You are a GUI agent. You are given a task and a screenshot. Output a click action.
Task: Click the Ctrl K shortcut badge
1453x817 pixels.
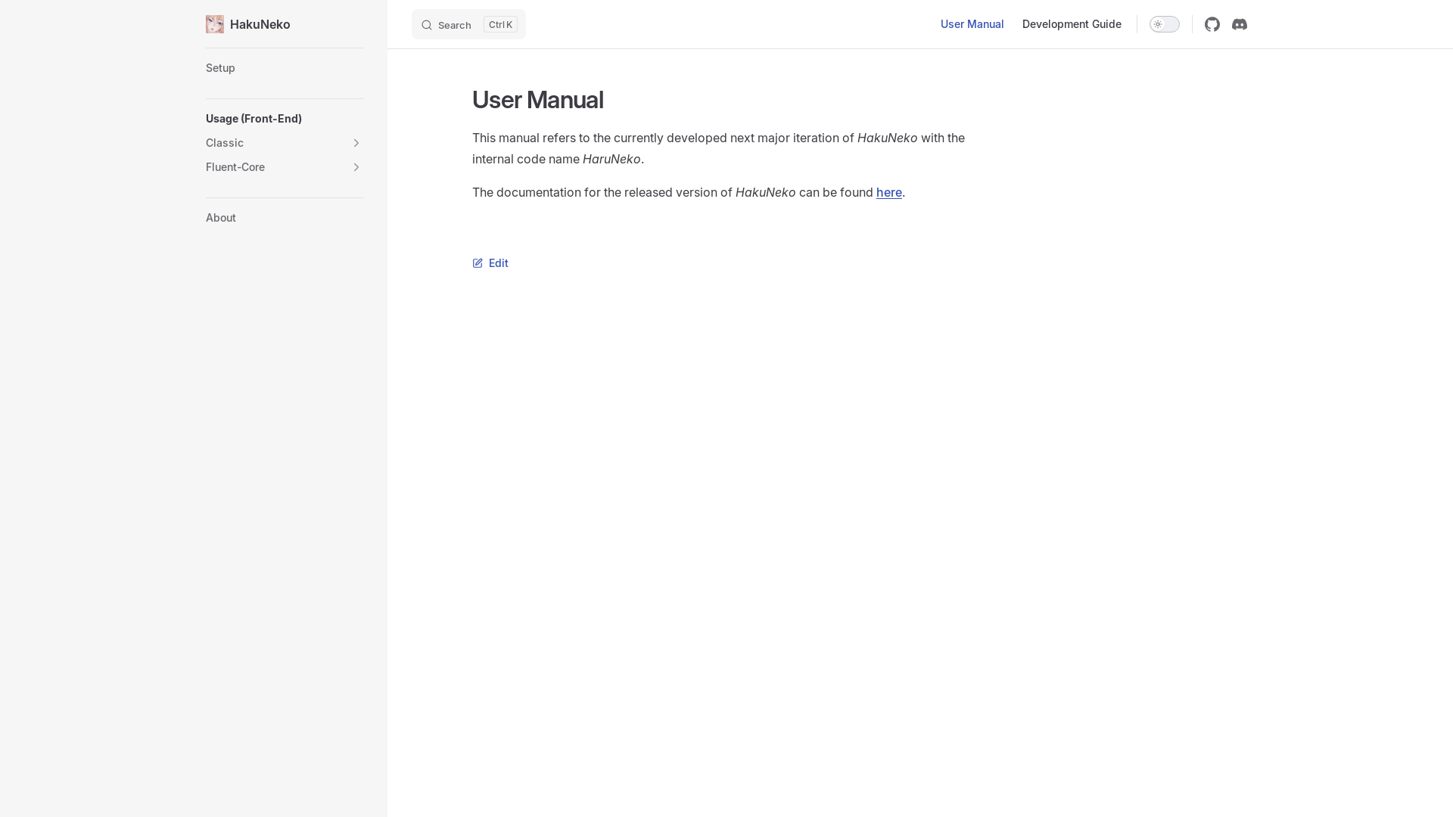click(500, 25)
